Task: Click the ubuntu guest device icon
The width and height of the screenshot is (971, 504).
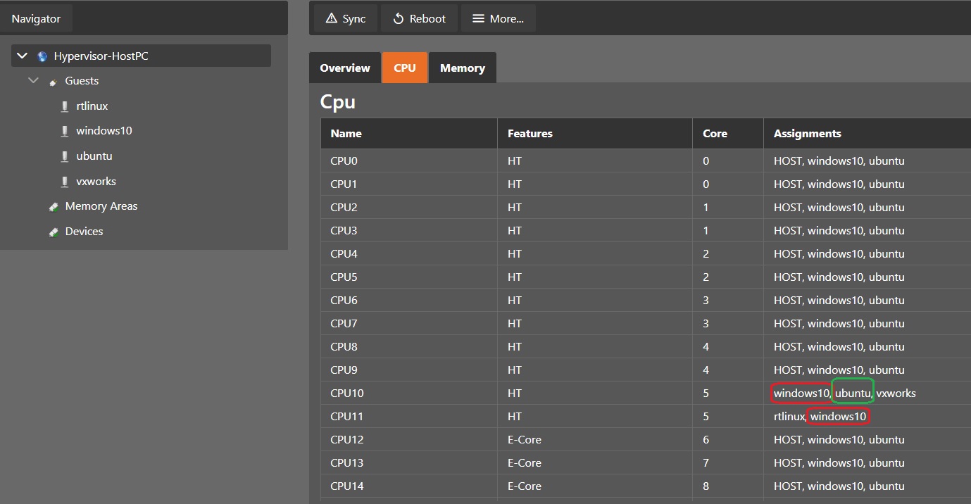Action: point(65,156)
